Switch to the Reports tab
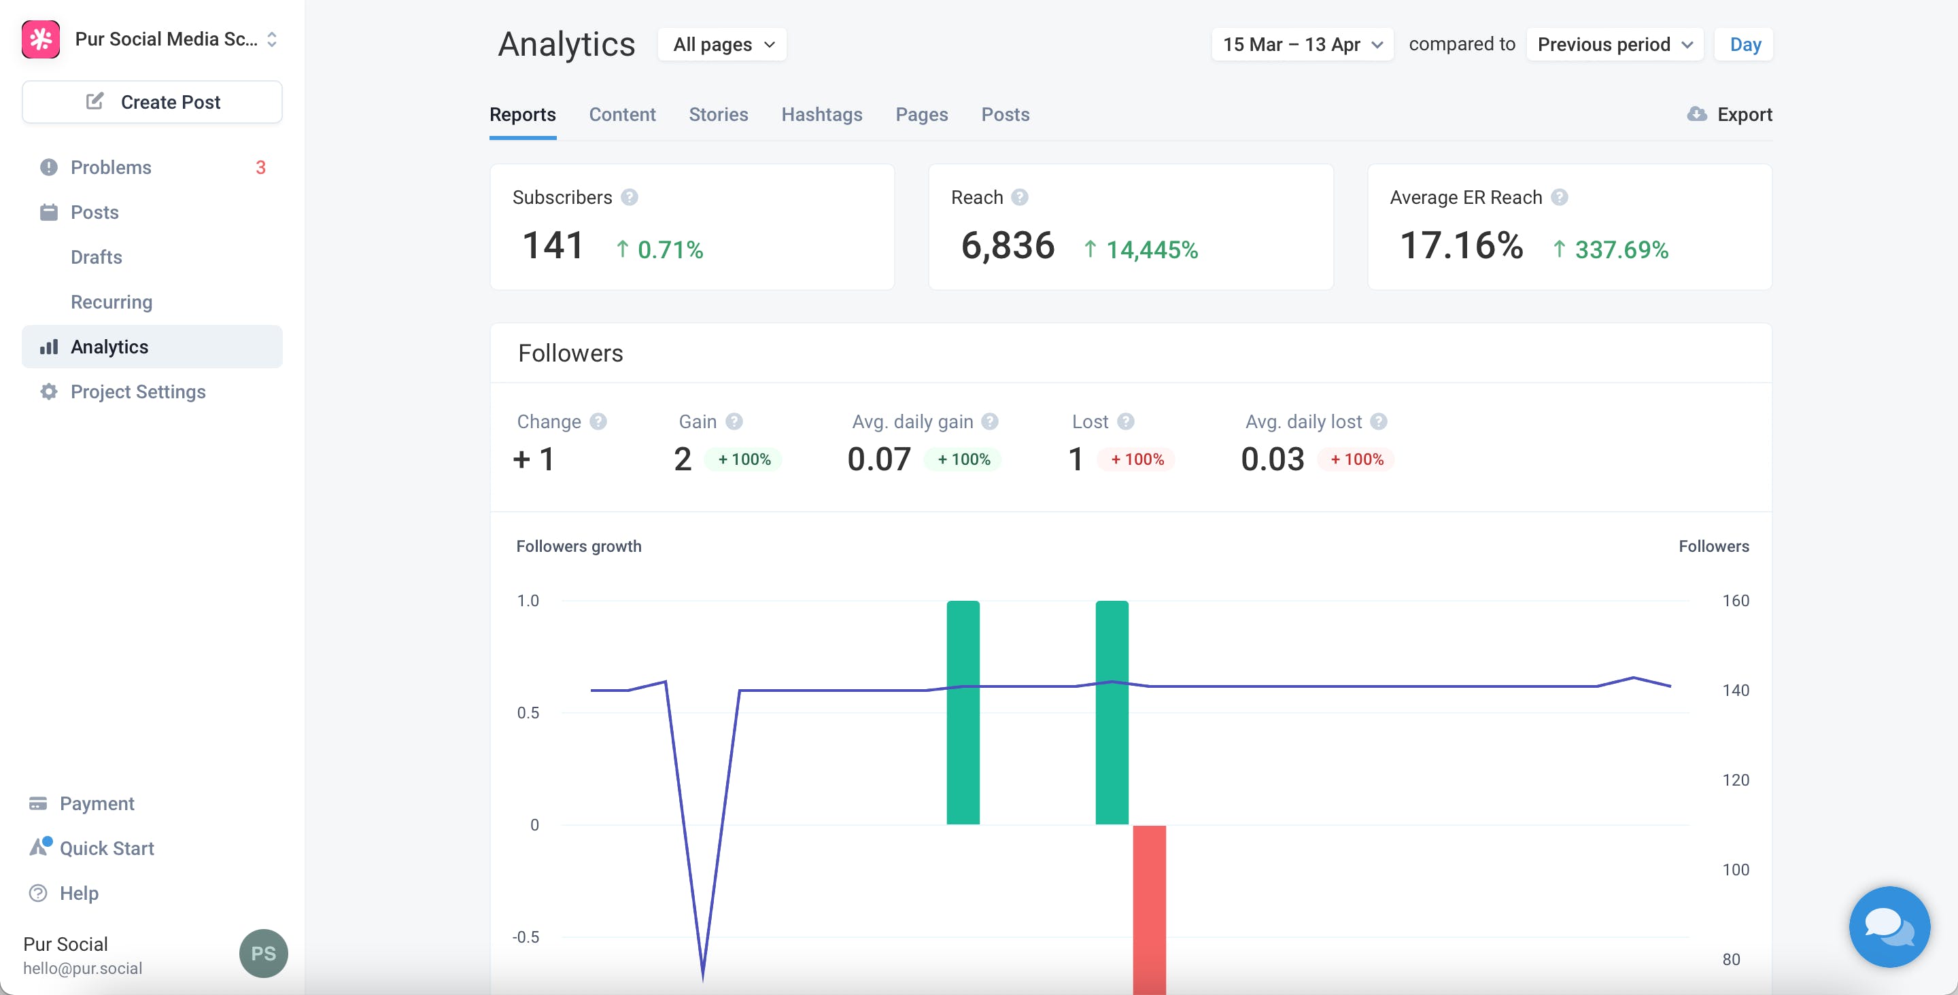 pos(523,115)
